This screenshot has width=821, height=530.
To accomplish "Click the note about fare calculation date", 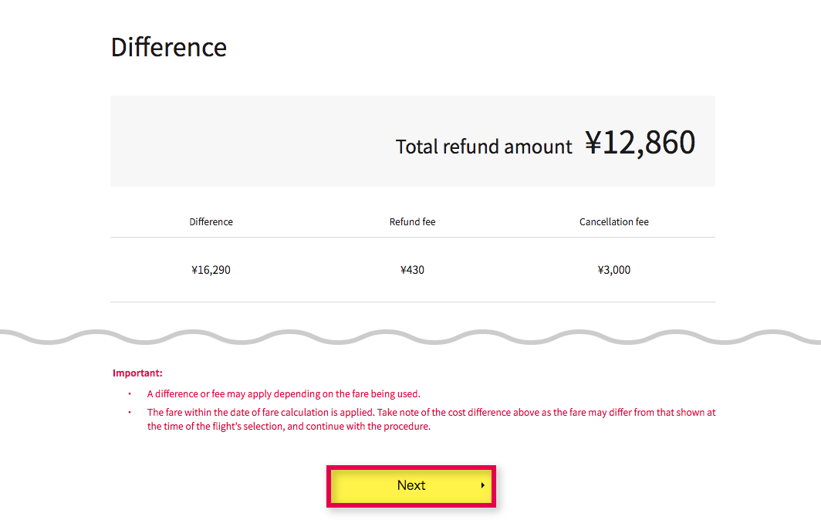I will tap(431, 419).
